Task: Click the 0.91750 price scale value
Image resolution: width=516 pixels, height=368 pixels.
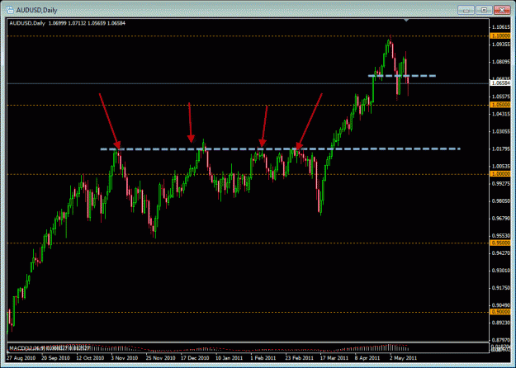Action: (501, 288)
